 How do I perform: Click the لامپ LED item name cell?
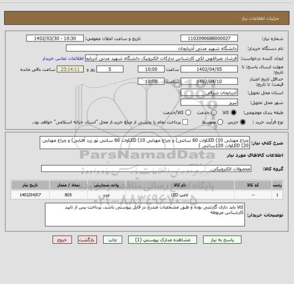(x=180, y=195)
